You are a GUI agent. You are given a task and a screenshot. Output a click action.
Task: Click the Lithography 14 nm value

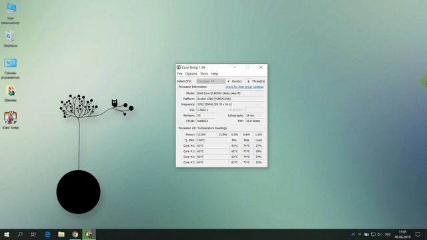(255, 115)
